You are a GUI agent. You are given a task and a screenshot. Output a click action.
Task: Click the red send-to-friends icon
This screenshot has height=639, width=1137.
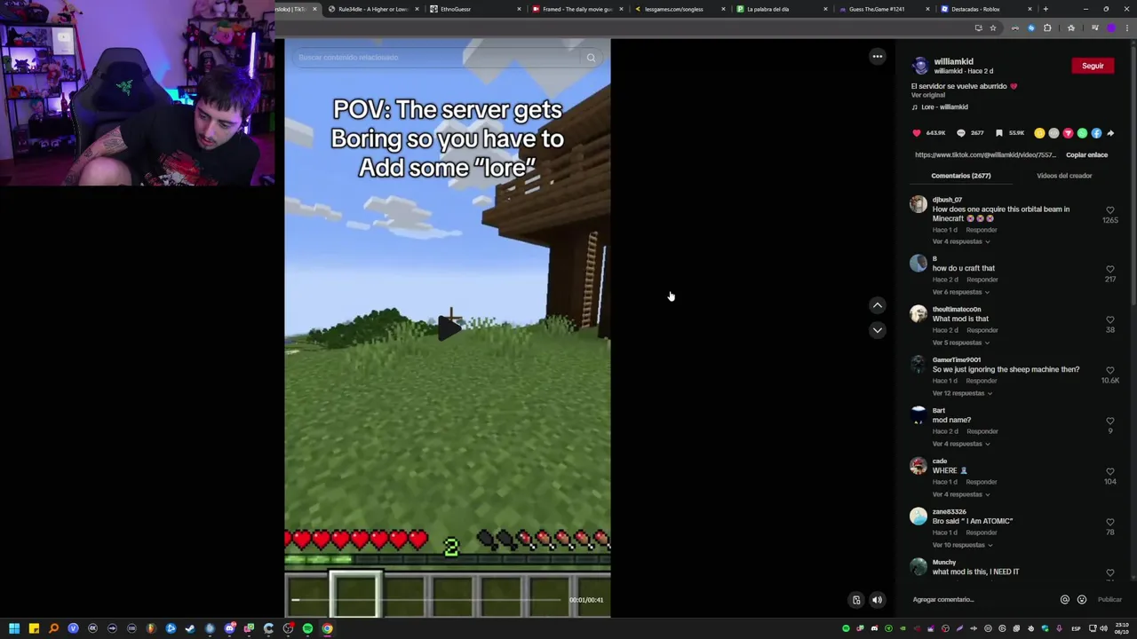click(x=1068, y=133)
